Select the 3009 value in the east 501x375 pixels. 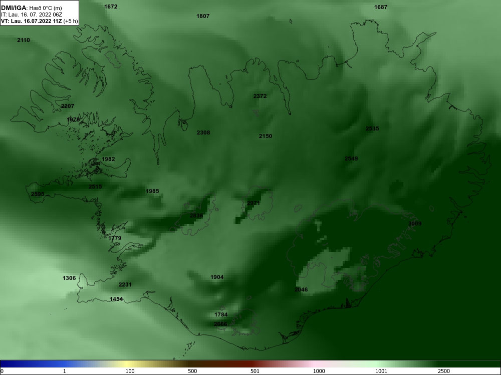[415, 223]
